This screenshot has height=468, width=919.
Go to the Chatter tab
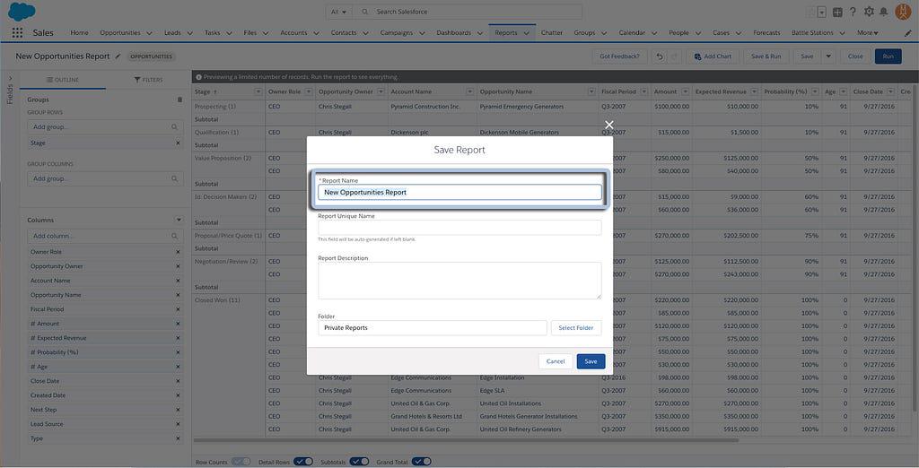552,33
